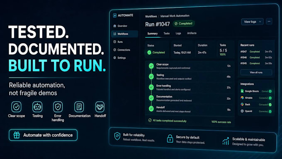Screen dimensions: 282x159
Task: Click the left-panel Clear scope feature icon
Action: [x=16, y=107]
